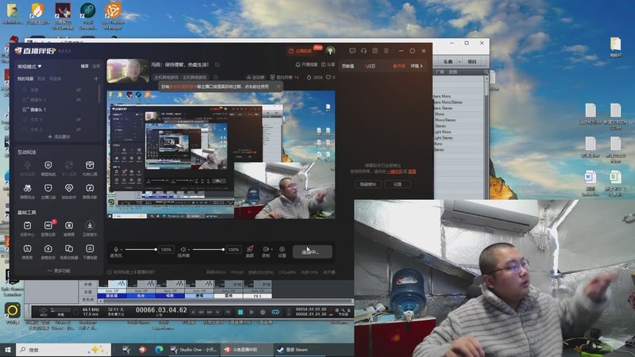Open the 任务中心 task center icon
The height and width of the screenshot is (357, 635).
click(27, 225)
